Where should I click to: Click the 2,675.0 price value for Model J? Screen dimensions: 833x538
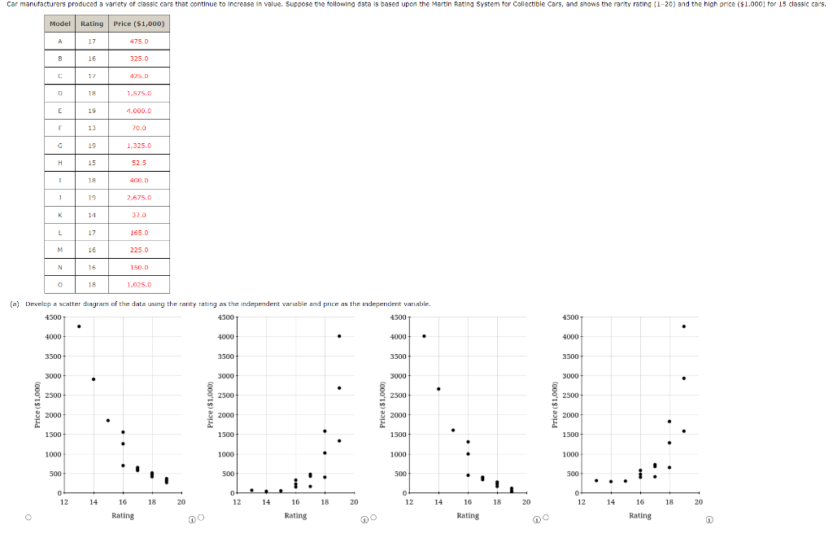coord(137,197)
